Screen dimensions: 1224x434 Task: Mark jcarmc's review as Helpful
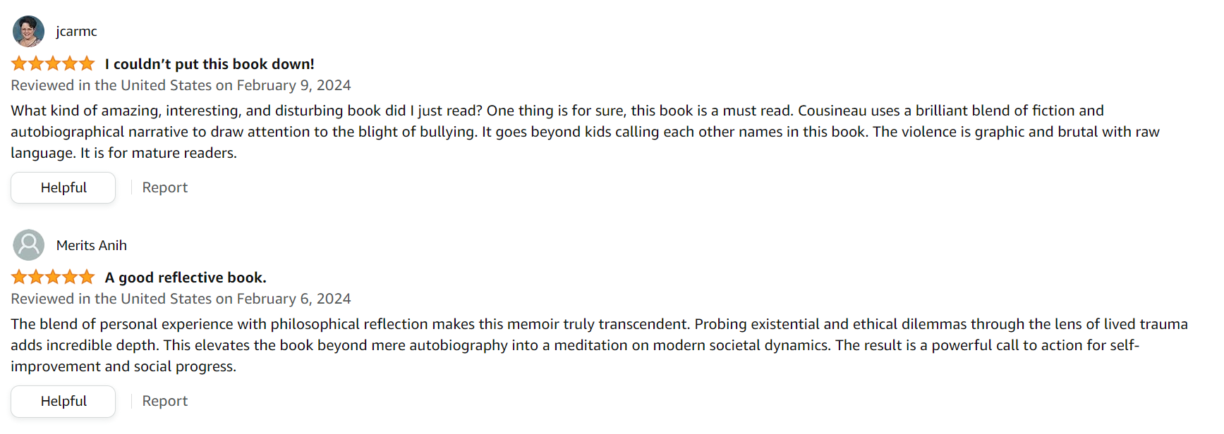(x=63, y=187)
